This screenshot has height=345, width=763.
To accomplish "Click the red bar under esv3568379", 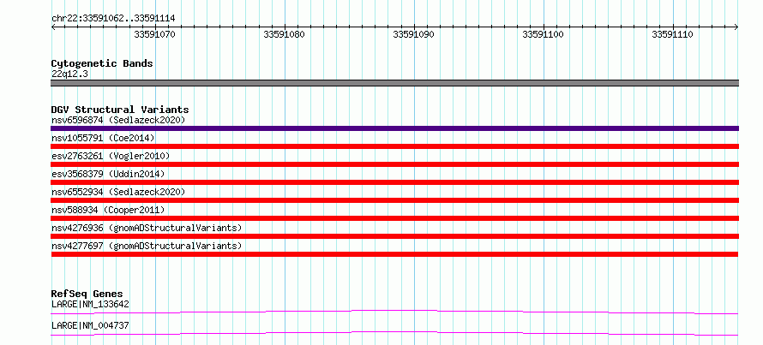I will [394, 182].
